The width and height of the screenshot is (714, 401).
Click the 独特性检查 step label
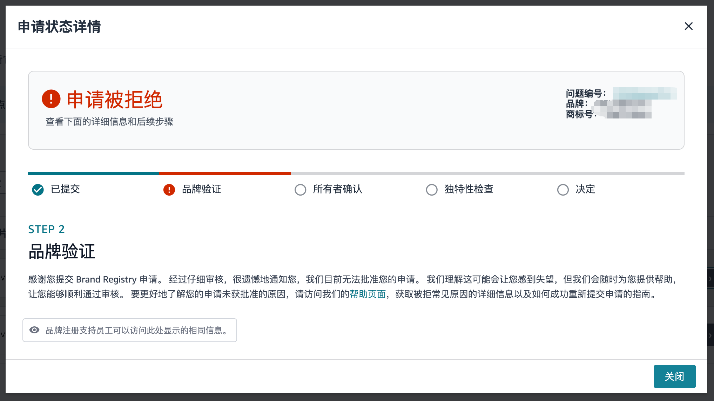click(469, 189)
